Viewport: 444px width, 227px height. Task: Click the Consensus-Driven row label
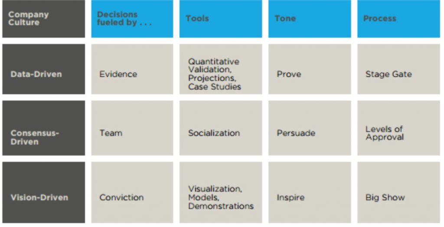[x=44, y=128]
